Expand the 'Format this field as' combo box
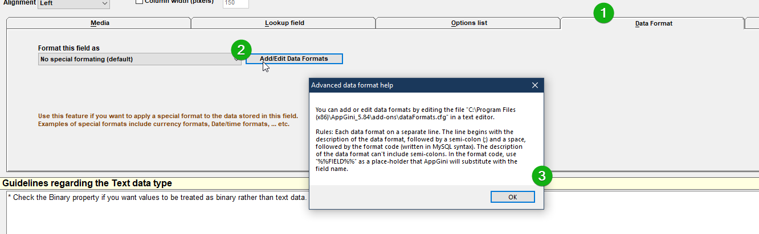 [x=140, y=59]
